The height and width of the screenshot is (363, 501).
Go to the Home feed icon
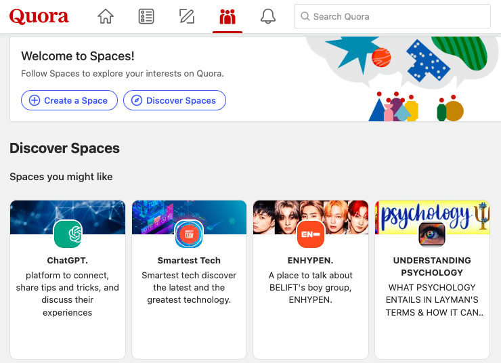tap(106, 16)
